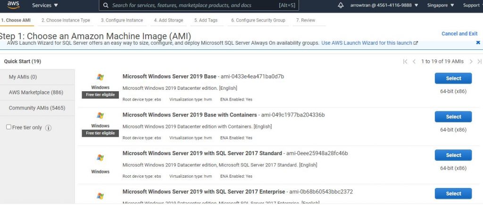Viewport: 483px width, 205px height.
Task: Focus the services search field
Action: [199, 5]
